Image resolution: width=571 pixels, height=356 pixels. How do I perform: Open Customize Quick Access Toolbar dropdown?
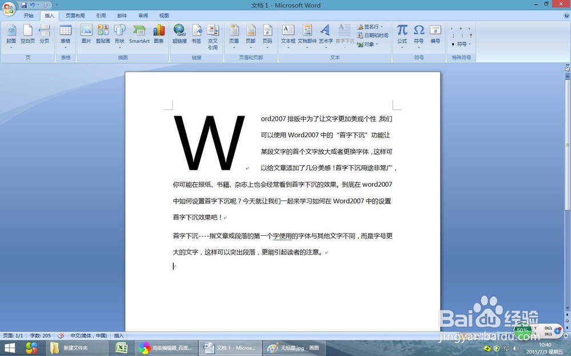(x=57, y=5)
